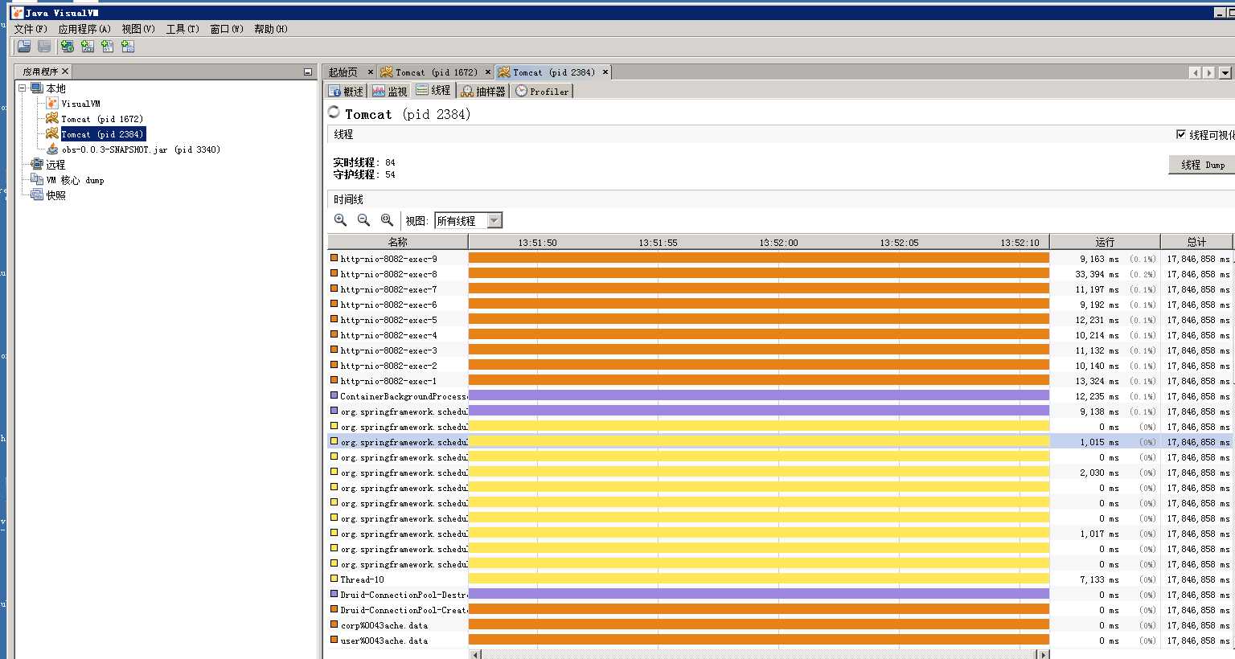
Task: Switch to the 概述 tab
Action: click(x=347, y=92)
